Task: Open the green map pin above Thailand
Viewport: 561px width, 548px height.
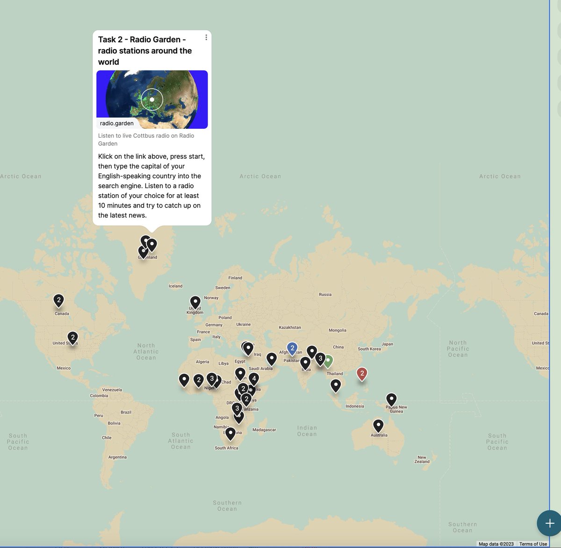Action: (329, 362)
